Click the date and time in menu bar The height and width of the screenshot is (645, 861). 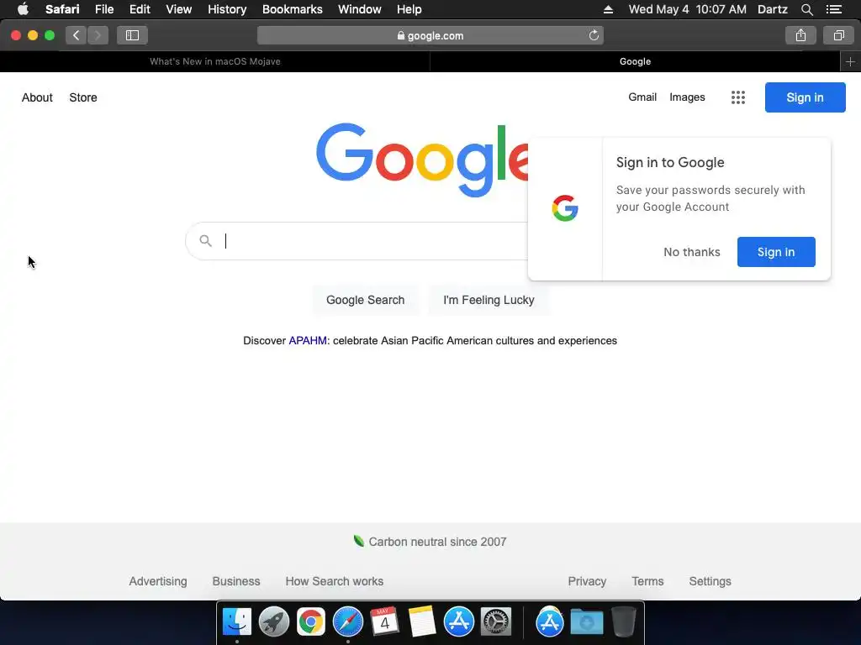(x=688, y=9)
